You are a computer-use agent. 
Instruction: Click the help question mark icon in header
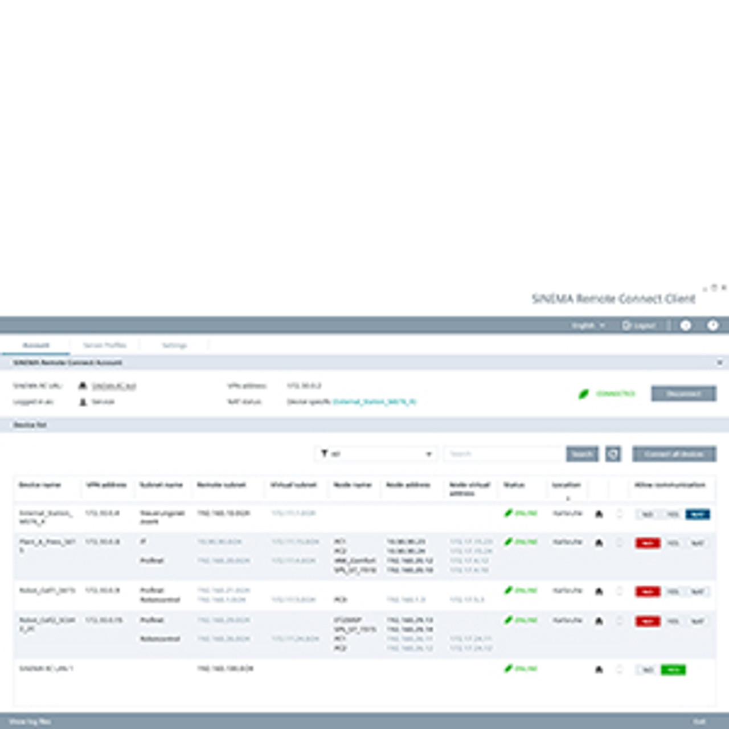point(712,325)
